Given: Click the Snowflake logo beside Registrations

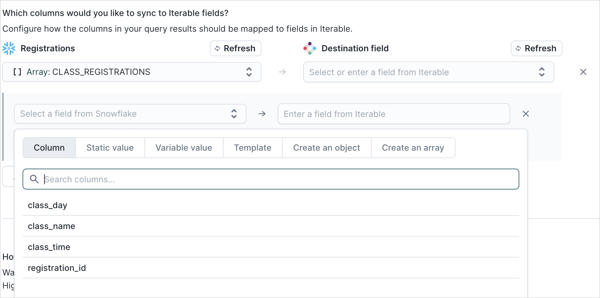Looking at the screenshot, I should tap(9, 48).
